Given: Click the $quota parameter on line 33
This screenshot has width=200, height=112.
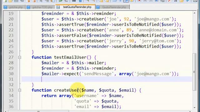Looking at the screenshot, I should tap(106, 90).
